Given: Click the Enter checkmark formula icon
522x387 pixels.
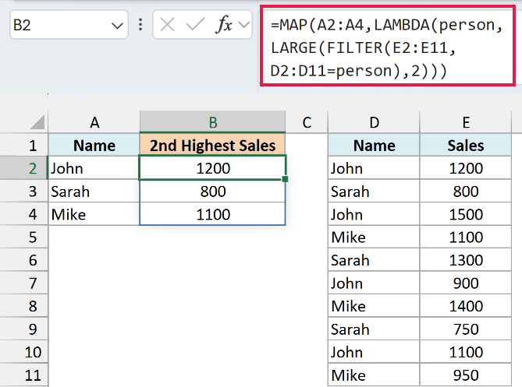Looking at the screenshot, I should tap(195, 25).
